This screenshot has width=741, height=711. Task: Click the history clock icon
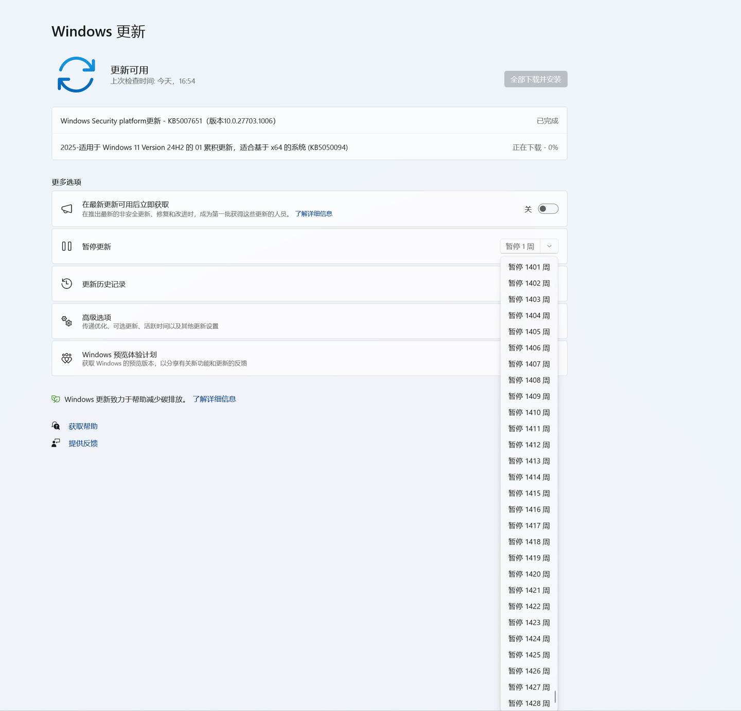(67, 284)
